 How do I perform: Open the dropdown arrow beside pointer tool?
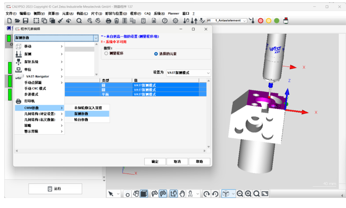[118, 194]
